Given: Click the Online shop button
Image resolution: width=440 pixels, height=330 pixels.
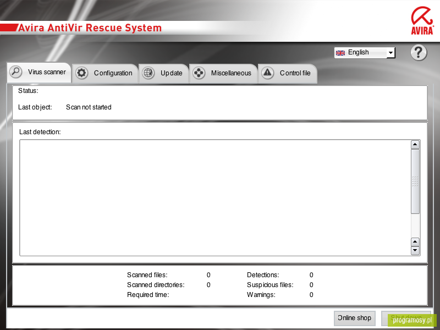Looking at the screenshot, I should pyautogui.click(x=354, y=318).
